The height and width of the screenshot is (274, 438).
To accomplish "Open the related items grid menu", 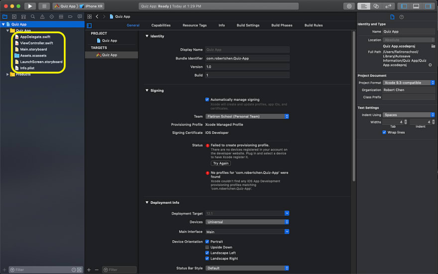I will click(90, 16).
